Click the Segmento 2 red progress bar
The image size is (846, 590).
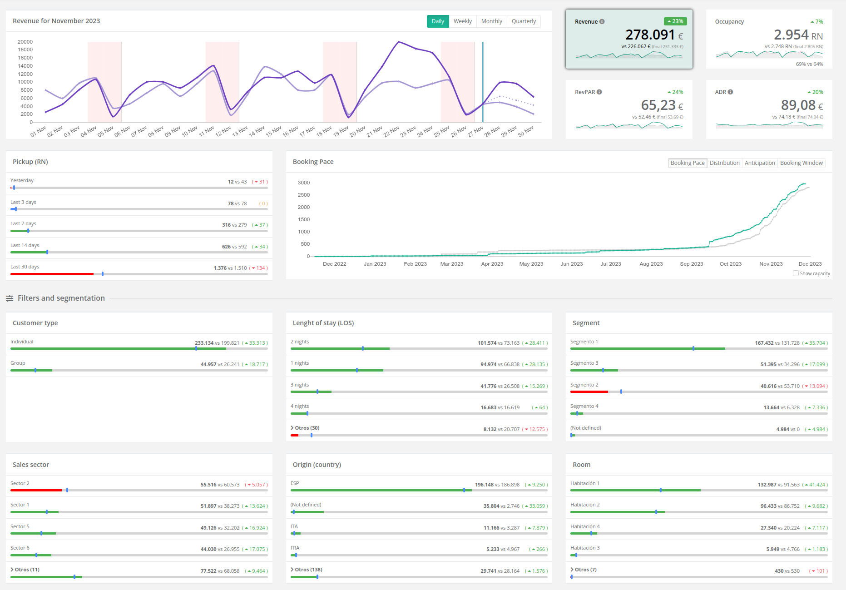point(589,392)
